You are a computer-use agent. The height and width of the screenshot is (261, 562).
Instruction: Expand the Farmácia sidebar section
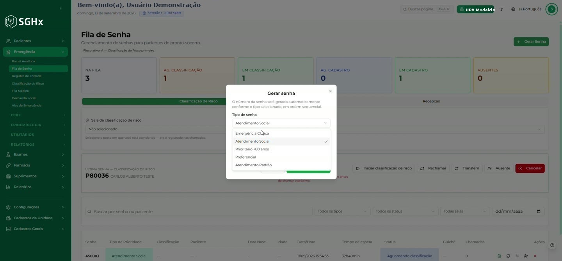[35, 165]
